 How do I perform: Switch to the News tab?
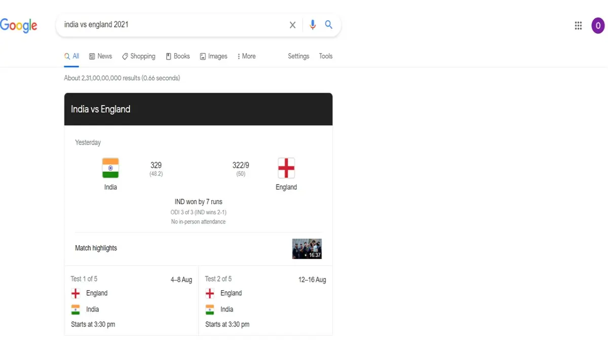100,56
